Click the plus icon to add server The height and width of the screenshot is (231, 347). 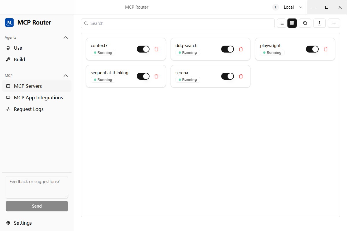pyautogui.click(x=334, y=23)
